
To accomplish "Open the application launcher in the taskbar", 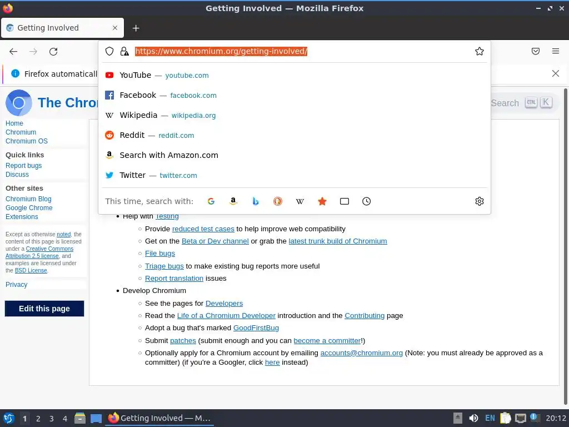I will tap(9, 418).
